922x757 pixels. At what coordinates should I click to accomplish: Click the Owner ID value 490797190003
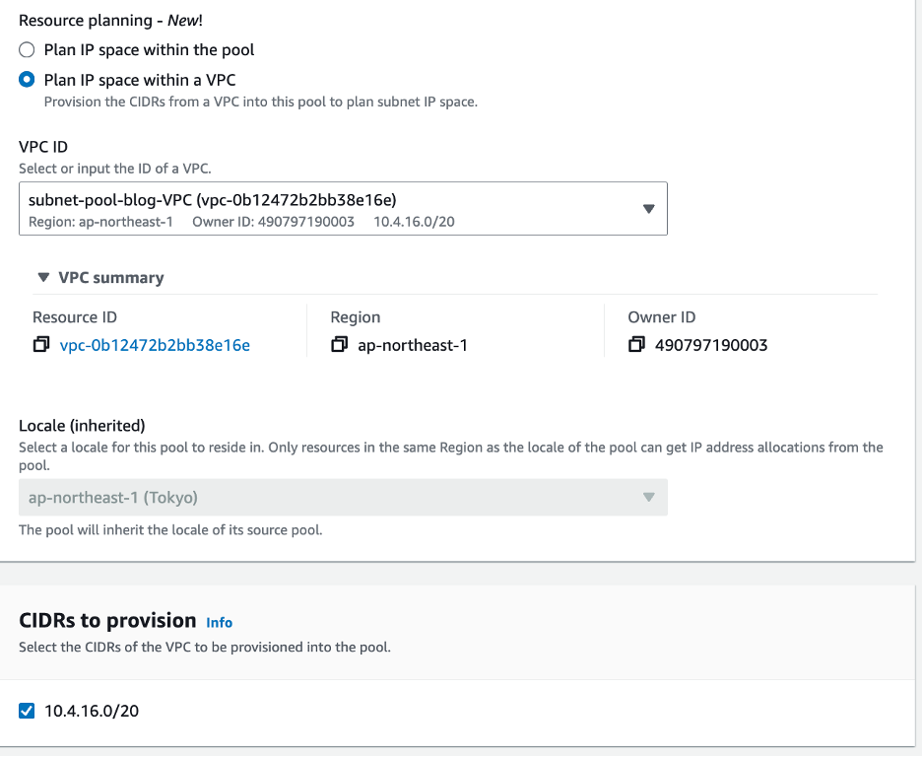coord(711,345)
